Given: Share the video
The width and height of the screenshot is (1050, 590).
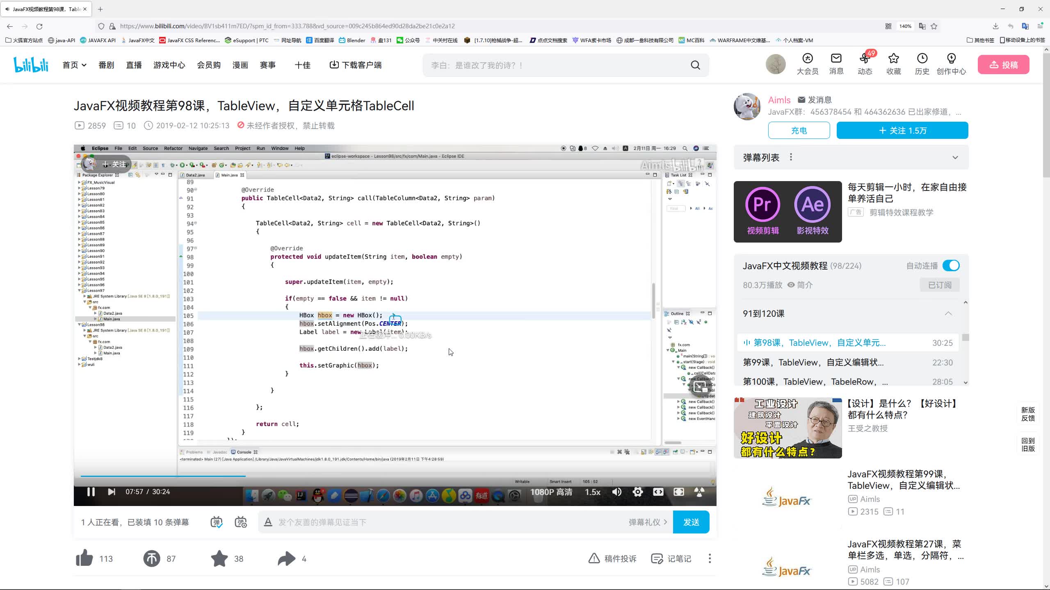Looking at the screenshot, I should coord(286,558).
